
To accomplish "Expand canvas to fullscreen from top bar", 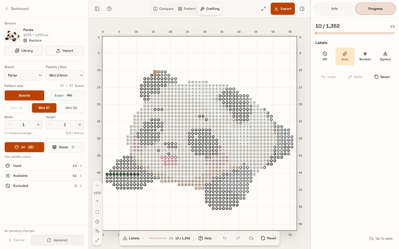I will point(264,9).
